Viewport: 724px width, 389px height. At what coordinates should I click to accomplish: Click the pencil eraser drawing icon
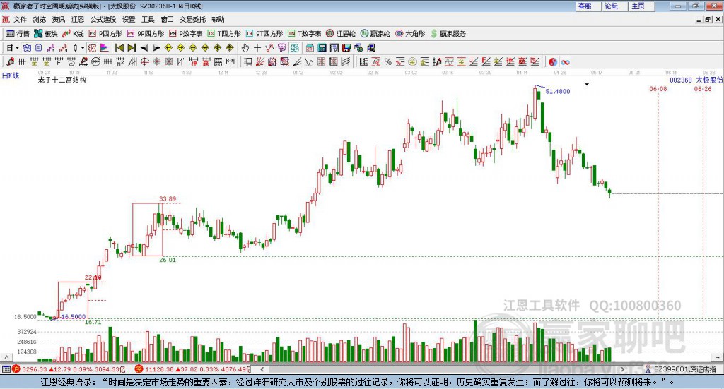pos(10,61)
